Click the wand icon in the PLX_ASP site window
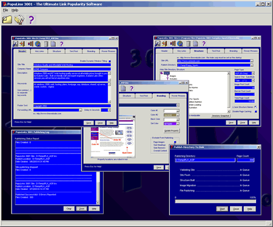 [x=15, y=44]
